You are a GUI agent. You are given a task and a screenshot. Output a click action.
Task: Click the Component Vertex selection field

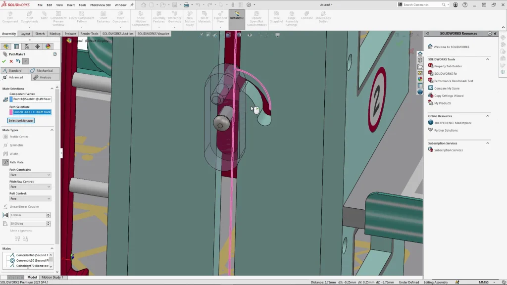pos(32,99)
